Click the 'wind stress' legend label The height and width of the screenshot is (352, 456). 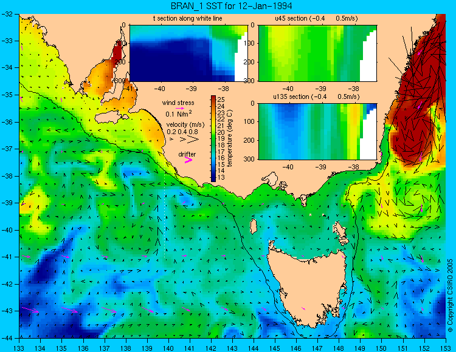[x=178, y=103]
